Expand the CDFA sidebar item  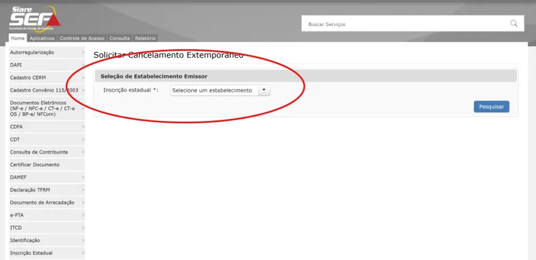47,127
